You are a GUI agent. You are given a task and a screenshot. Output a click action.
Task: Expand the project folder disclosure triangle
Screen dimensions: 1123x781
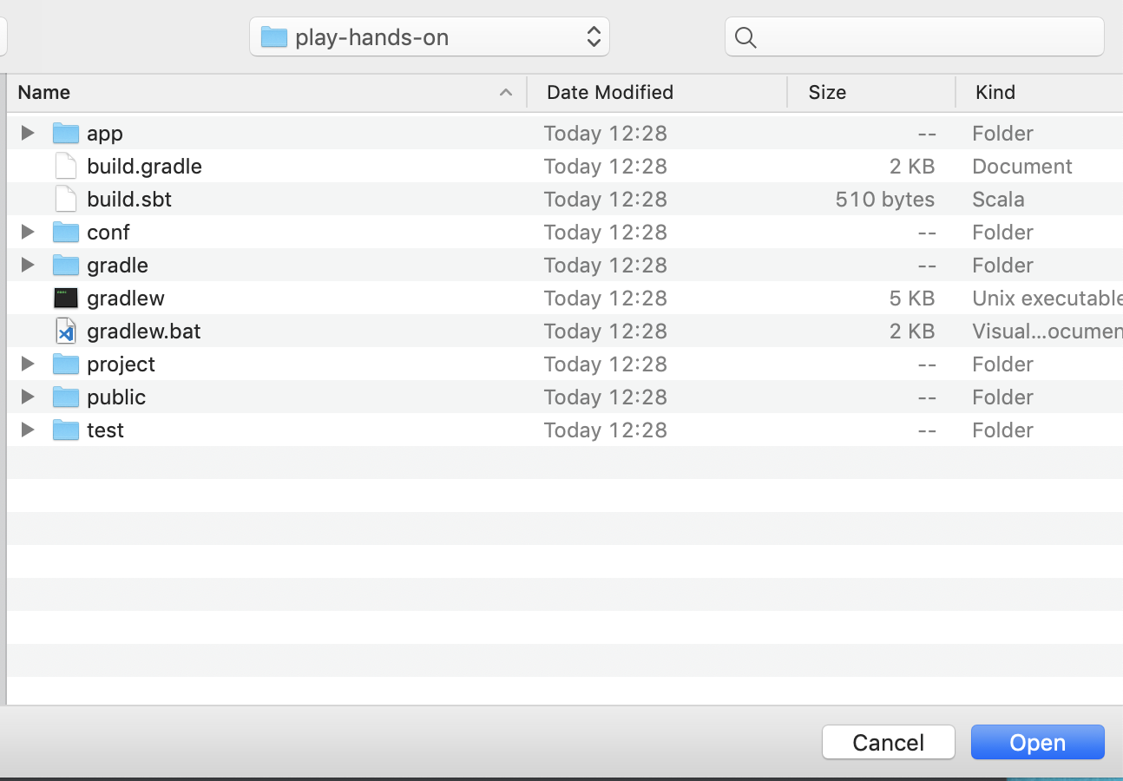click(x=28, y=364)
